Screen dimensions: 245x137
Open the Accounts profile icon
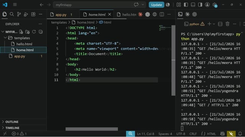point(207,5)
